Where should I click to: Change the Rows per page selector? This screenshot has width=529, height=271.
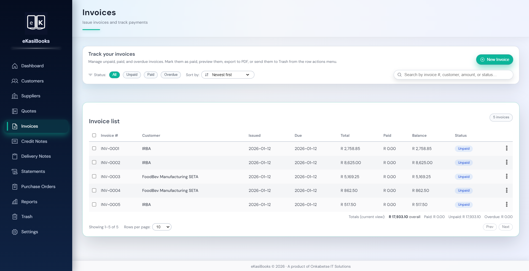pyautogui.click(x=162, y=227)
